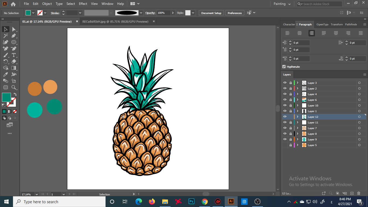368x207 pixels.
Task: Select the Artboard tool
Action: [x=14, y=81]
